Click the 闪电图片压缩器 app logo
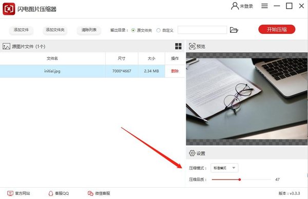 pyautogui.click(x=9, y=9)
